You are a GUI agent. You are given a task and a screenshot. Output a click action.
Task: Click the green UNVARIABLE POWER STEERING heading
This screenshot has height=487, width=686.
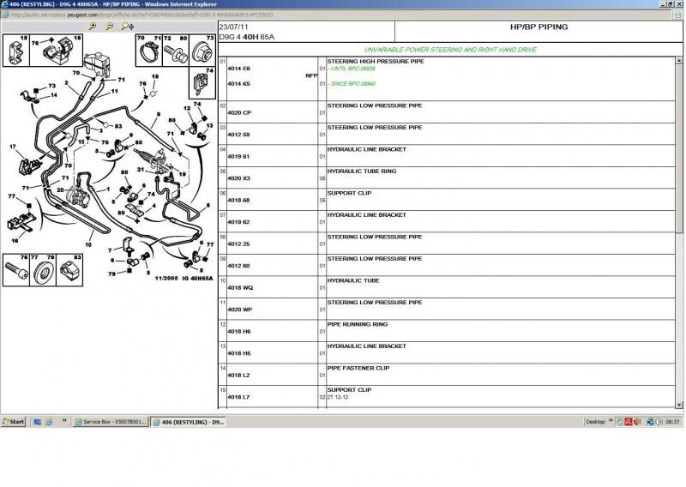(450, 50)
